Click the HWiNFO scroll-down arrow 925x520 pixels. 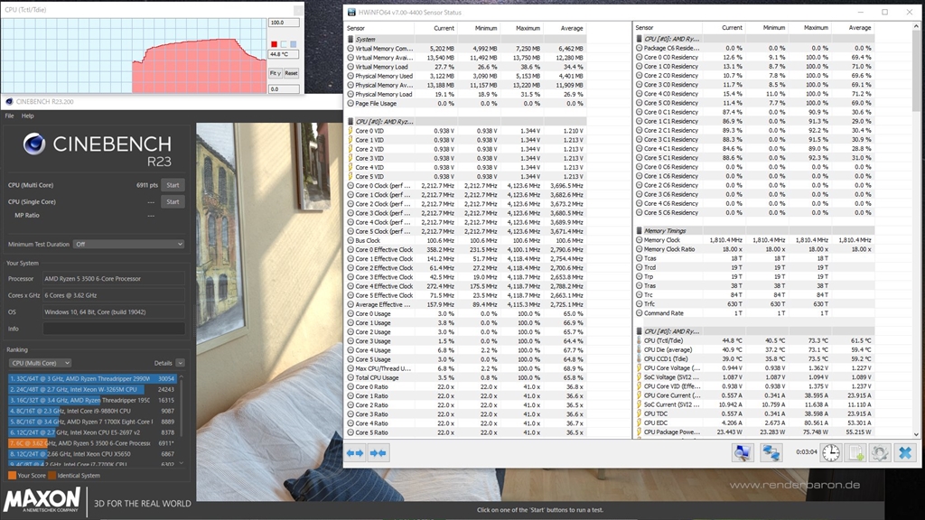(916, 434)
